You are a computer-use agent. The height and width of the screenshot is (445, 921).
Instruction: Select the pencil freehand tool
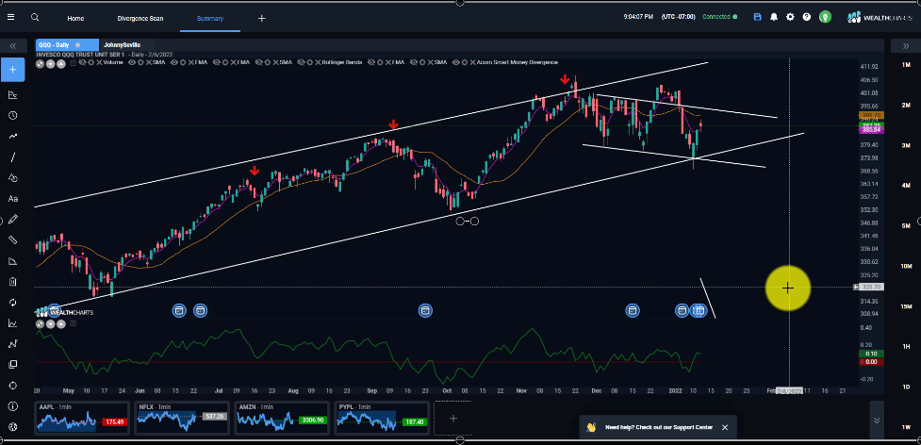tap(13, 220)
